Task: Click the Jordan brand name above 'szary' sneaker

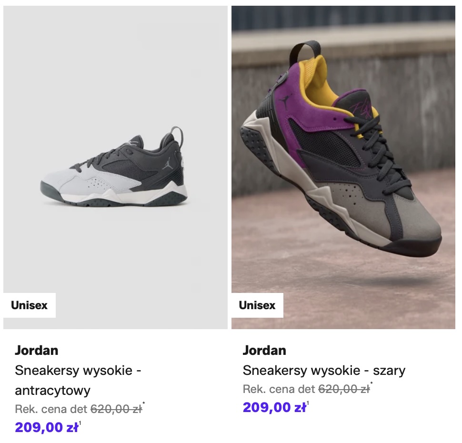Action: [264, 350]
